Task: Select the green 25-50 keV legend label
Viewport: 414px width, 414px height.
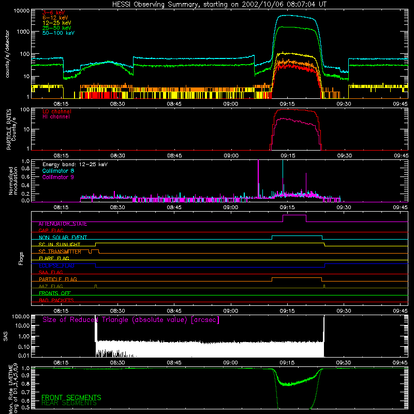Action: pyautogui.click(x=57, y=28)
